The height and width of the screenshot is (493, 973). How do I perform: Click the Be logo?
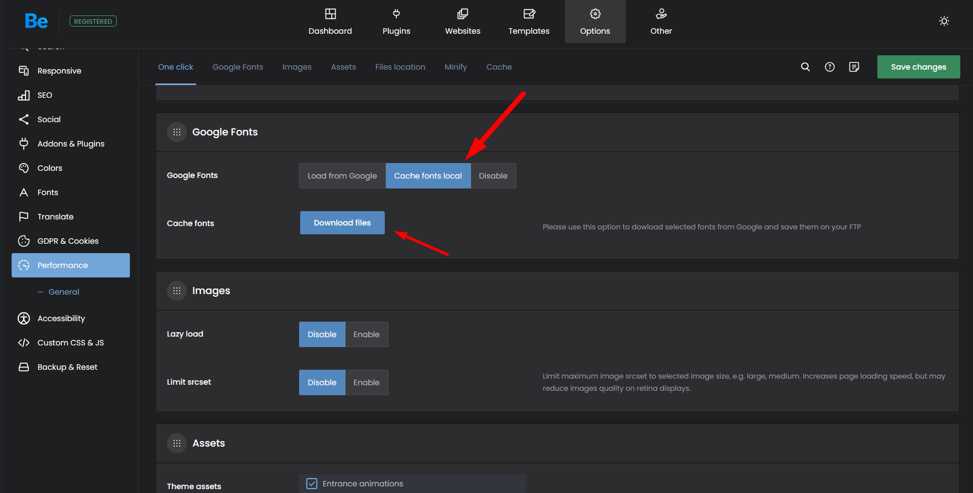[36, 21]
